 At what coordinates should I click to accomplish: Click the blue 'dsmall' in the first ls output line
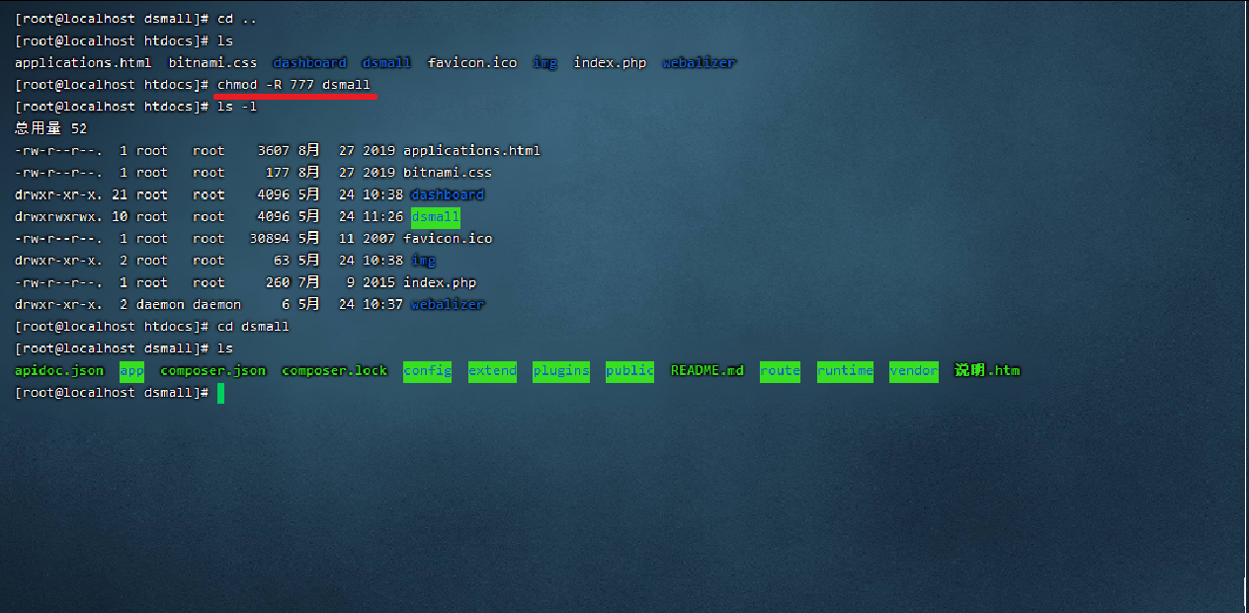pos(386,63)
